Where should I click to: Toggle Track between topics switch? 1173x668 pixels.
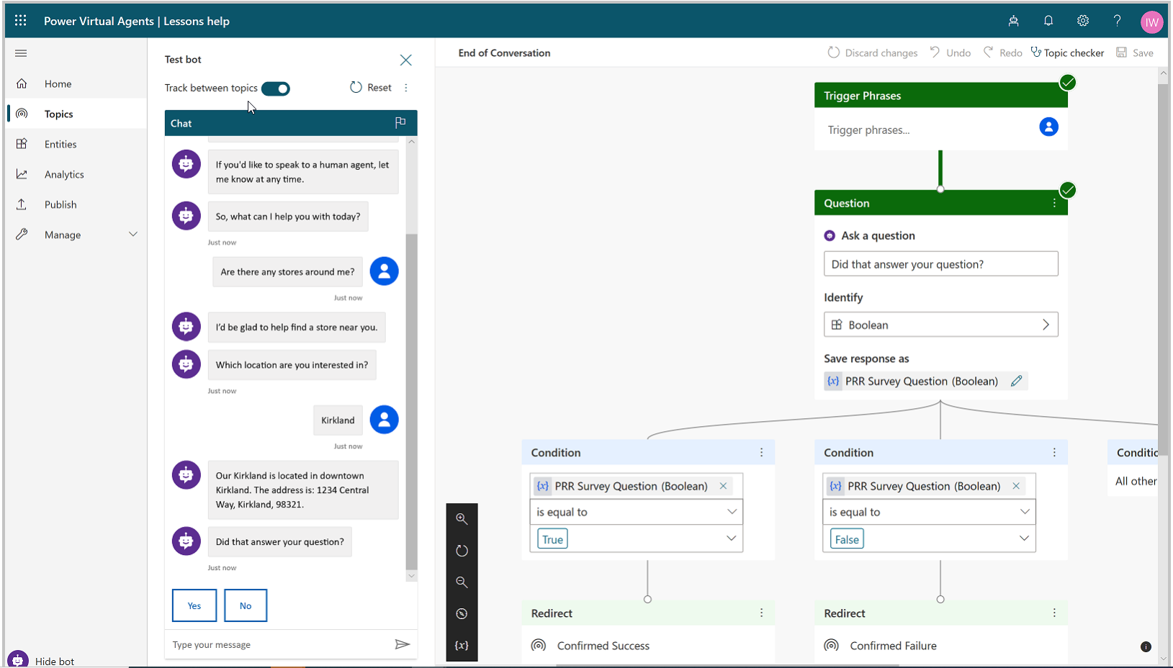[276, 89]
